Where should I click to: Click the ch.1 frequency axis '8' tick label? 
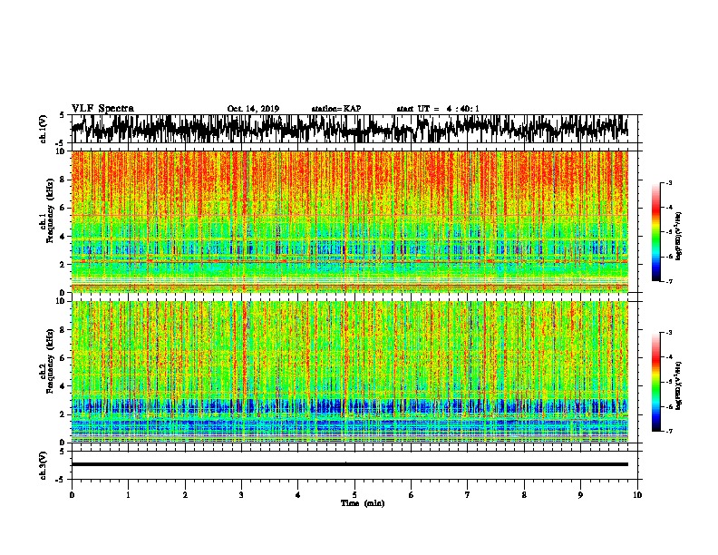click(63, 180)
